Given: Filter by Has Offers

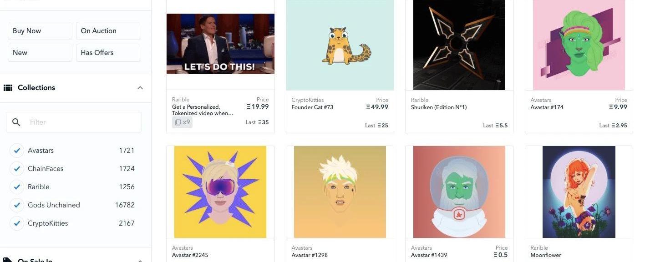Looking at the screenshot, I should (108, 53).
